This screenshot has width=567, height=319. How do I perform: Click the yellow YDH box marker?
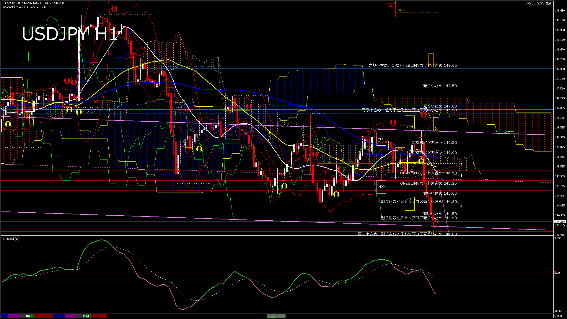(x=409, y=123)
